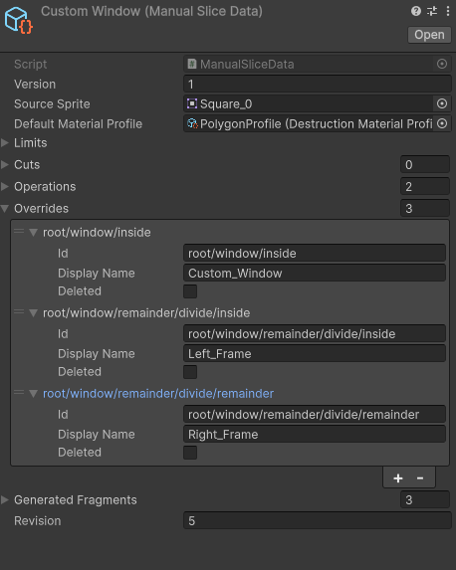Screen dimensions: 456x570
Task: Collapse the root/window/remainder/divide/remainder element
Action: (33, 394)
